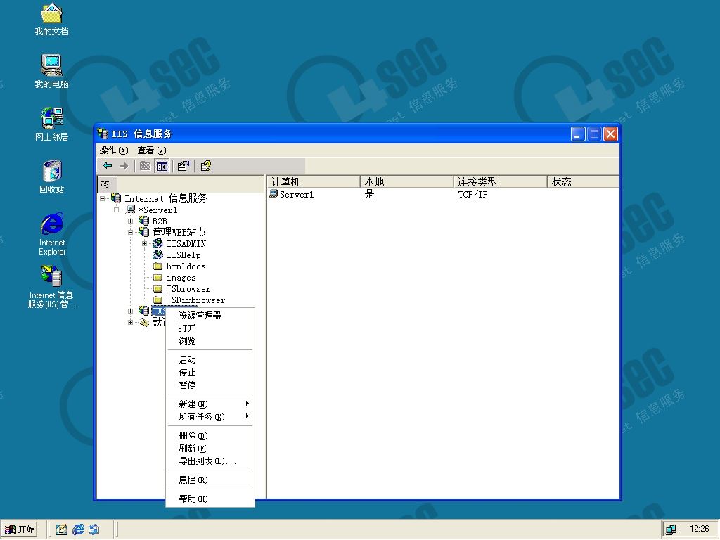Click the JSbrowser folder icon

158,289
